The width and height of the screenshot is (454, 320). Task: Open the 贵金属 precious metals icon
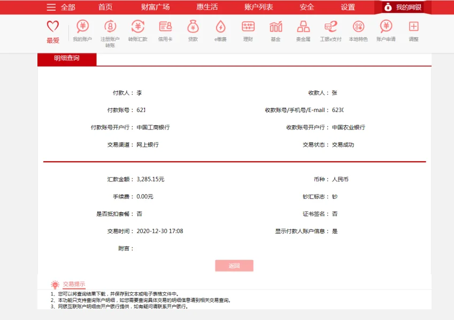click(x=303, y=27)
